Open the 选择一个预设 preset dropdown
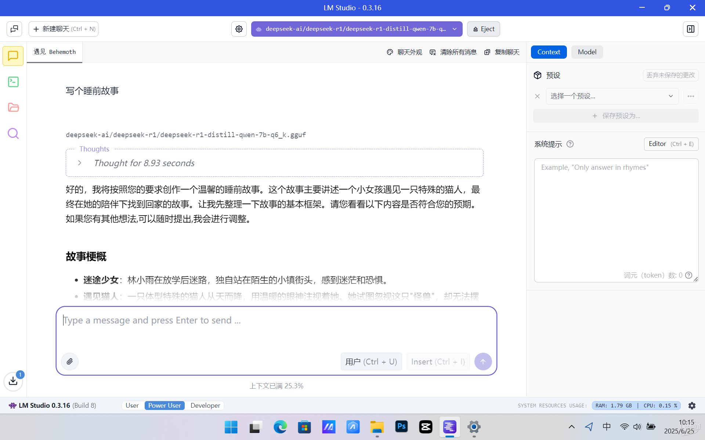The image size is (705, 440). pos(612,96)
